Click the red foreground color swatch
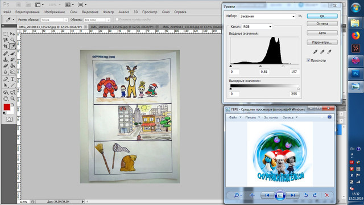364x205 pixels. (x=7, y=107)
